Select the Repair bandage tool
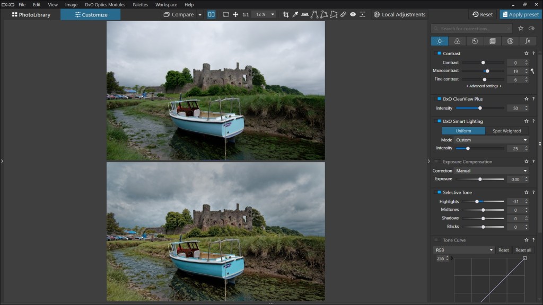The image size is (543, 305). (x=343, y=14)
